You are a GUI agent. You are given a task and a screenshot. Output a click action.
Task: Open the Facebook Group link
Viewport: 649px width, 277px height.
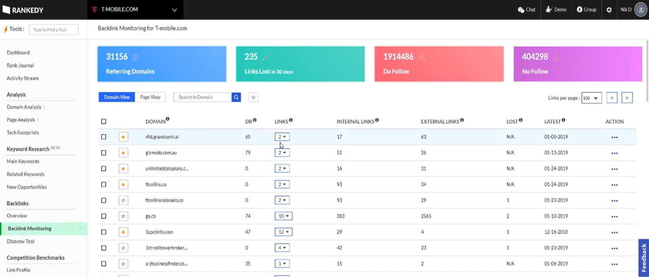(x=587, y=10)
